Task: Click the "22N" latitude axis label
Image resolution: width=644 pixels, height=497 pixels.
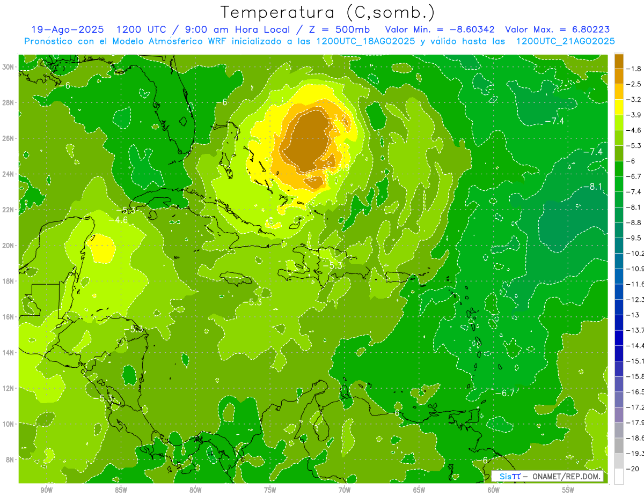Action: point(9,210)
